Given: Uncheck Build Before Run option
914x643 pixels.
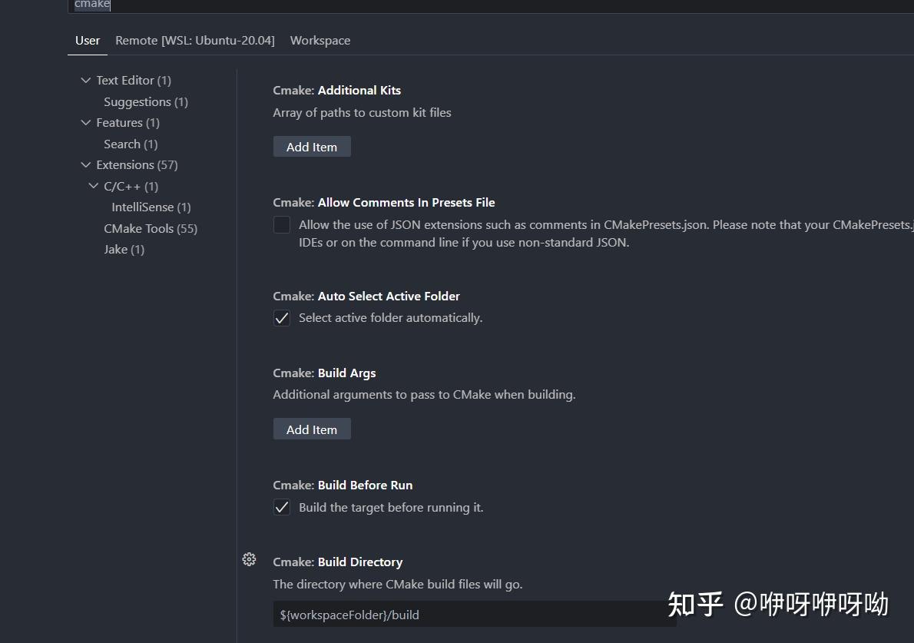Looking at the screenshot, I should pyautogui.click(x=281, y=507).
